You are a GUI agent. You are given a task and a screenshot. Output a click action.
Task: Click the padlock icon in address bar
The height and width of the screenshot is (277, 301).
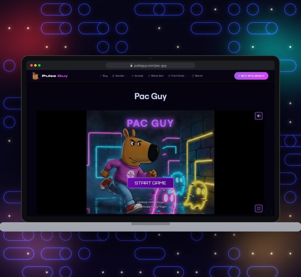coord(131,65)
